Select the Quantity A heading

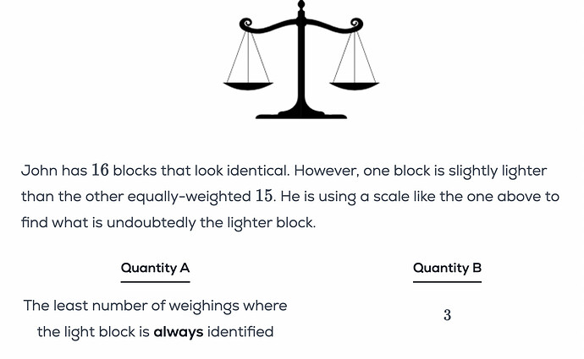(155, 268)
